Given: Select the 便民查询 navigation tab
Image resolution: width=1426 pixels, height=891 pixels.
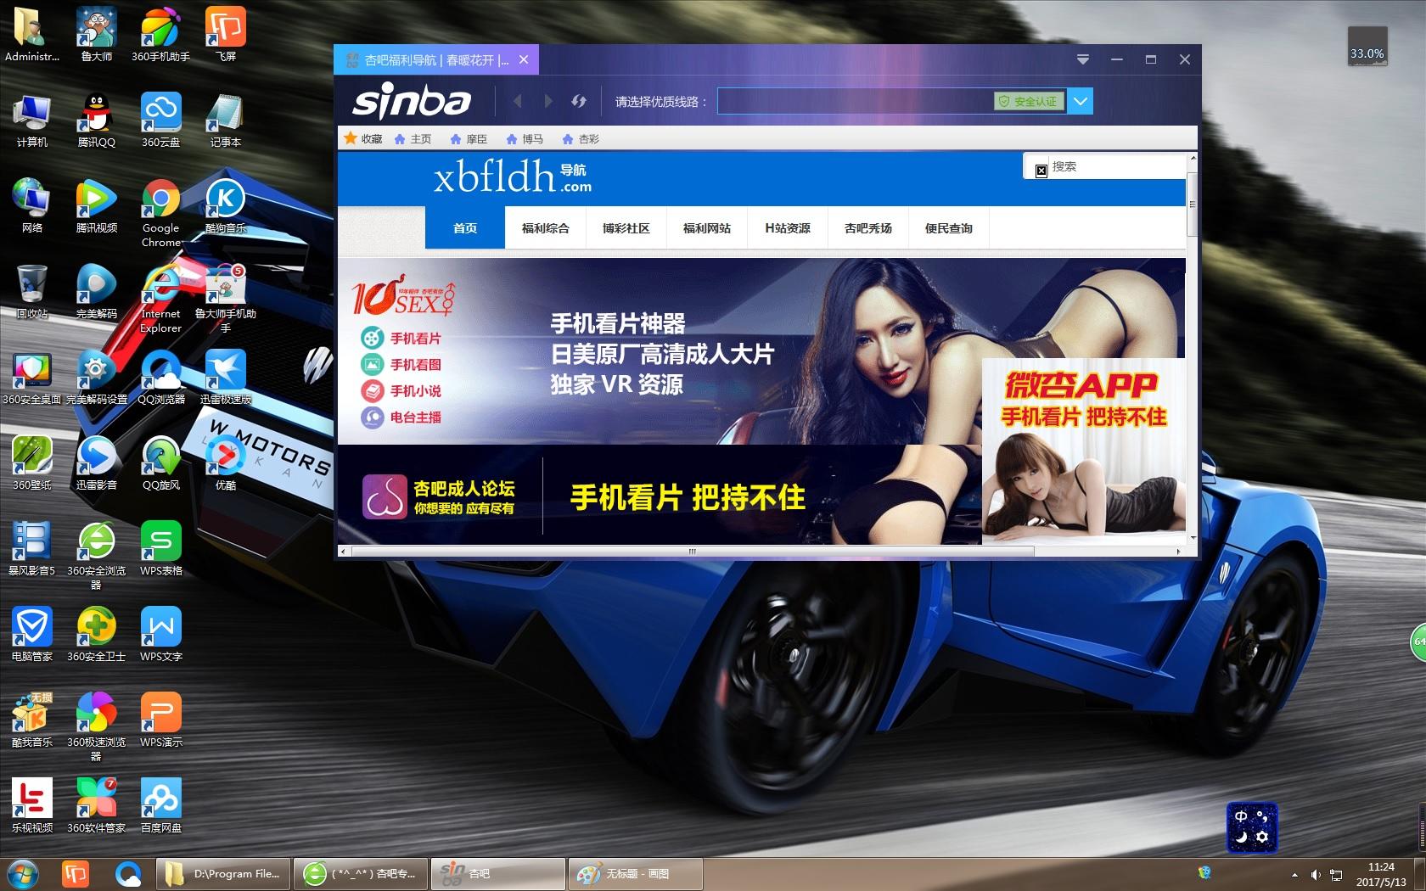Looking at the screenshot, I should pos(949,227).
